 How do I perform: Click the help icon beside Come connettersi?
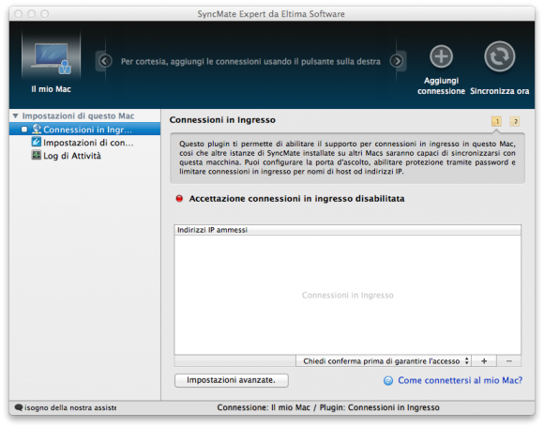pos(388,381)
